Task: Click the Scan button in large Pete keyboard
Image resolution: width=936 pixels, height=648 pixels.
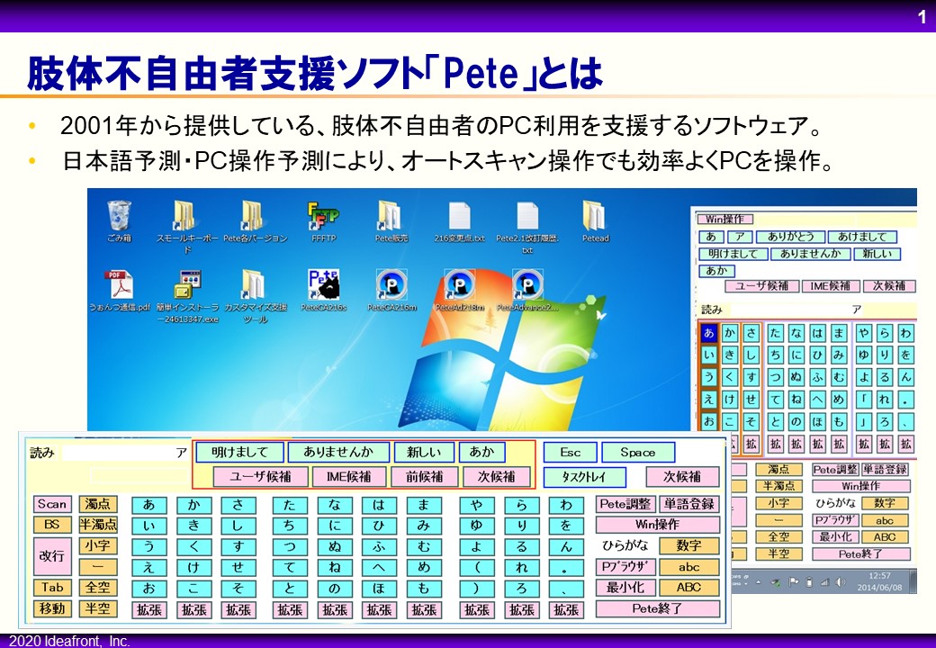Action: [x=52, y=504]
